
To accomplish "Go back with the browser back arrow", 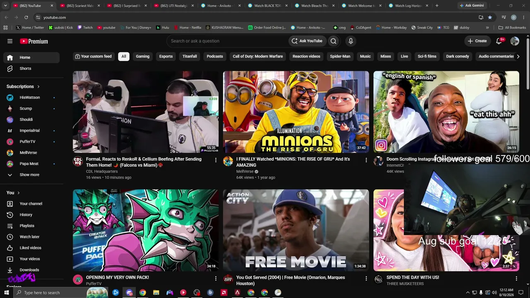I will point(6,17).
